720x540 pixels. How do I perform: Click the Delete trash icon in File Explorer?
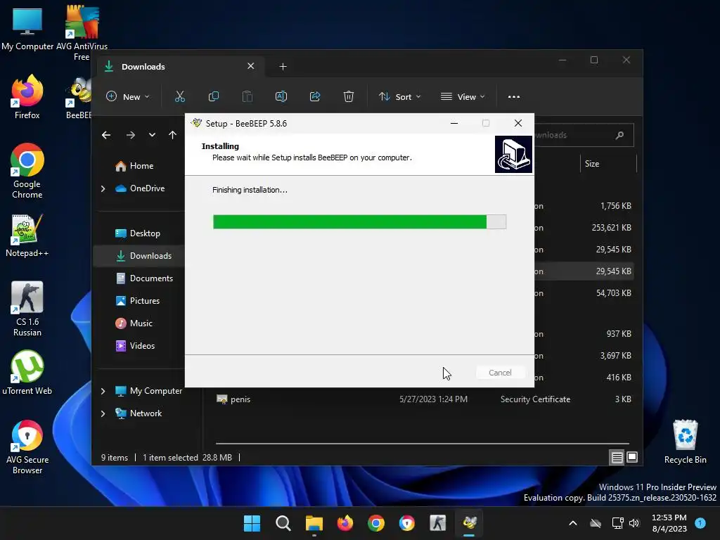click(349, 96)
